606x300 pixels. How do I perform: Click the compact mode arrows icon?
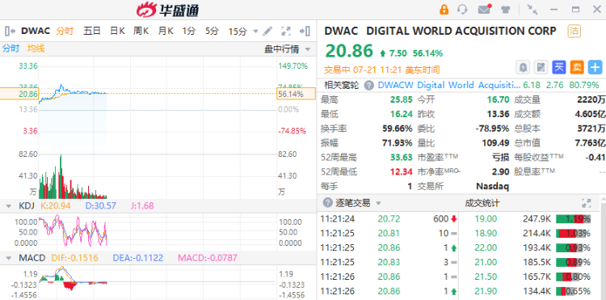[532, 10]
